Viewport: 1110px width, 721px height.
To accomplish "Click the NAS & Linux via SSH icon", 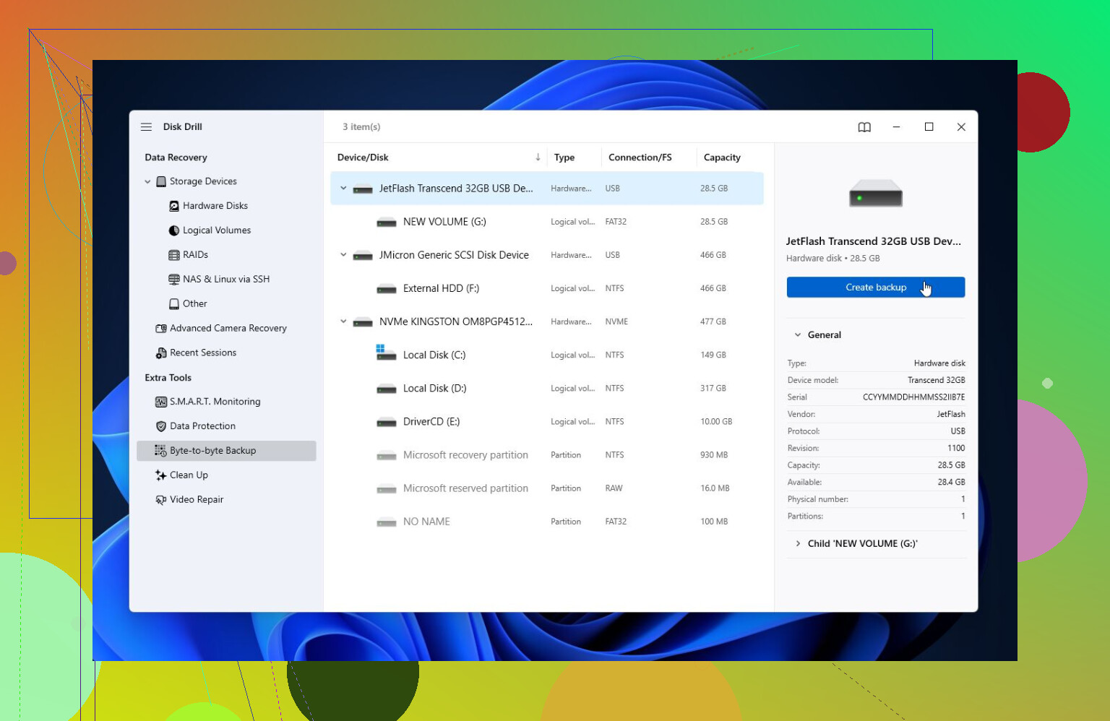I will tap(174, 280).
